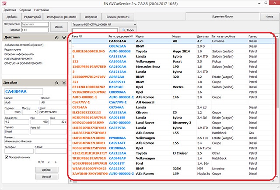Select the AUTO-000008 Toyota row
This screenshot has width=280, height=190.
[x=173, y=52]
